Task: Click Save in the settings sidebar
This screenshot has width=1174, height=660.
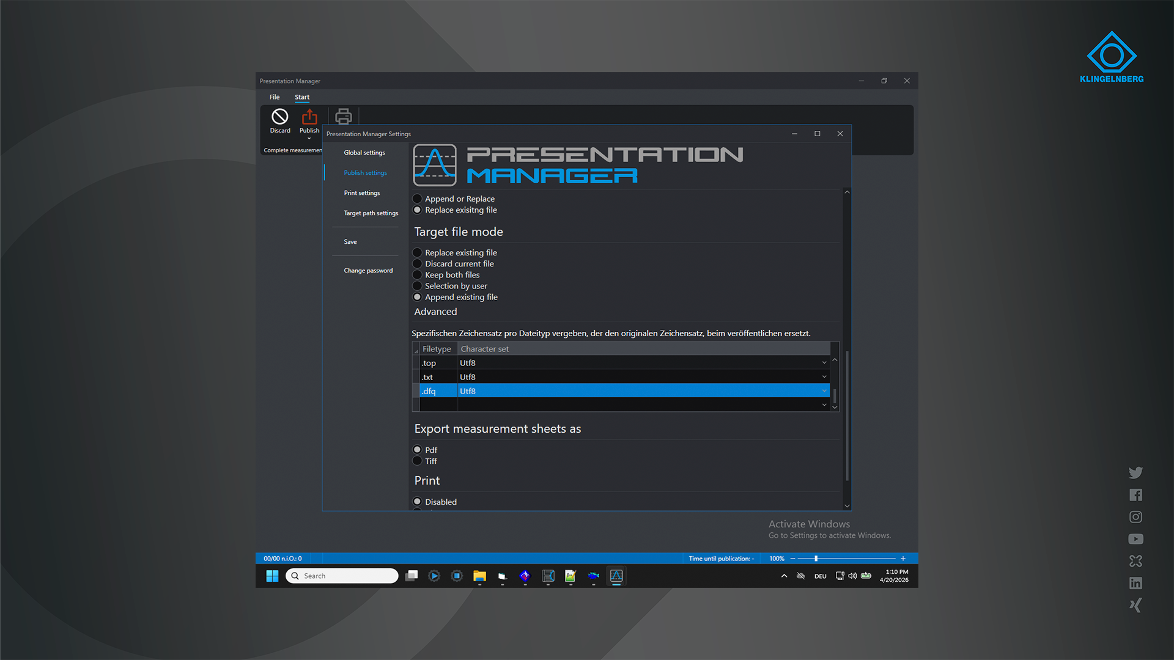Action: click(x=350, y=242)
